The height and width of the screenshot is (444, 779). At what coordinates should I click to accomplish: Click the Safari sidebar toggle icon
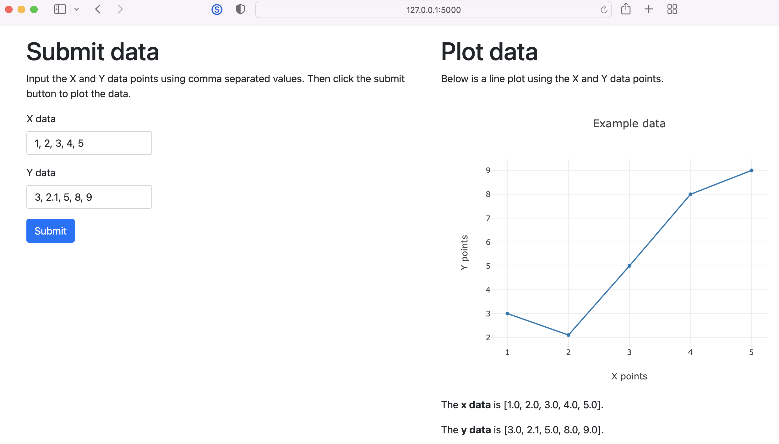[60, 9]
